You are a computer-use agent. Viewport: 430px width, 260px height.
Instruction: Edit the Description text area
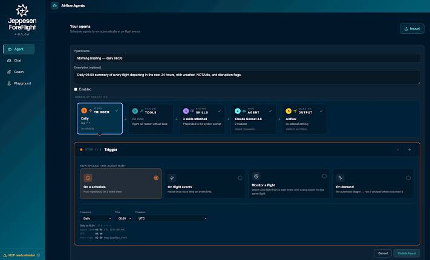(247, 77)
